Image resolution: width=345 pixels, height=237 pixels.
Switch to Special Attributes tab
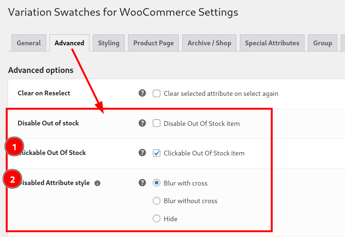coord(272,43)
